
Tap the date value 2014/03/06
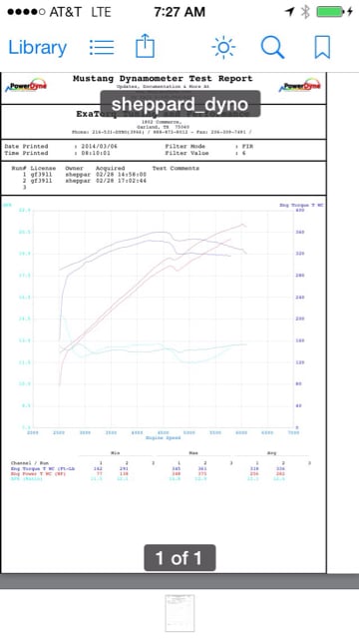(x=99, y=147)
